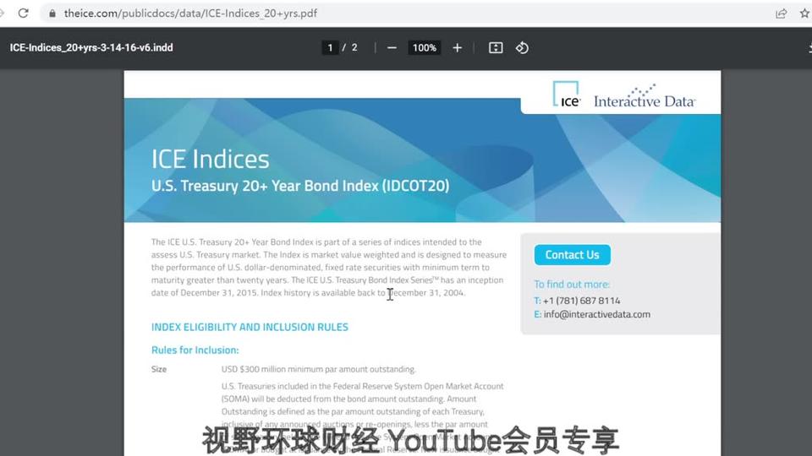This screenshot has width=812, height=456.
Task: Click the PDF filename ICE-Indices_20+yrs title
Action: click(x=91, y=47)
